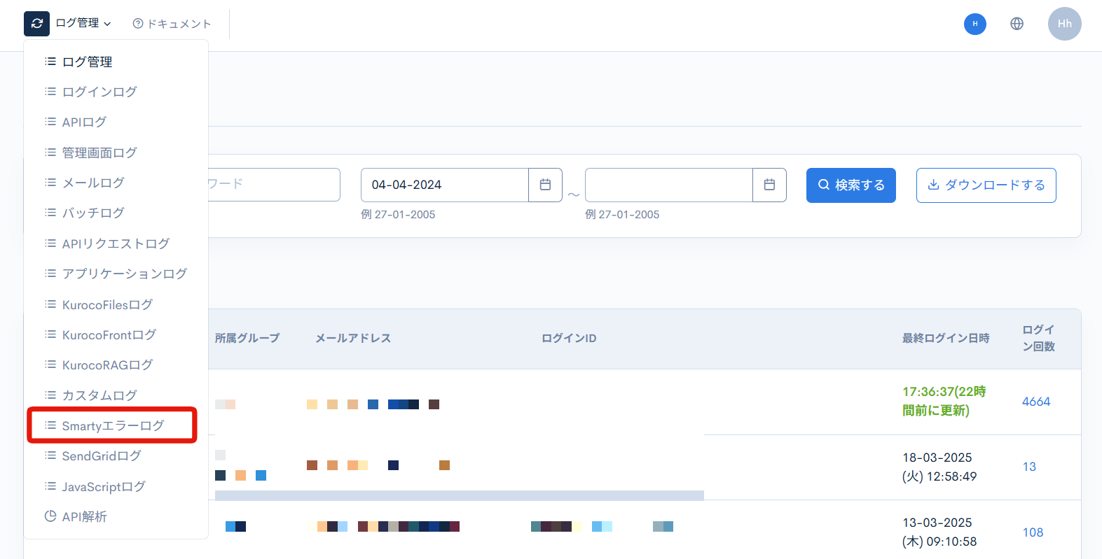Open the start date calendar picker

546,185
